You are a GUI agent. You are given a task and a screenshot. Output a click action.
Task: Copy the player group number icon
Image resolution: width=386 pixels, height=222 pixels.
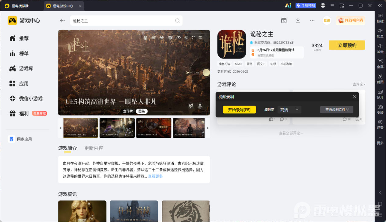click(x=292, y=43)
